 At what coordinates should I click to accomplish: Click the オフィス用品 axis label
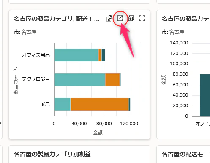[x=36, y=55]
